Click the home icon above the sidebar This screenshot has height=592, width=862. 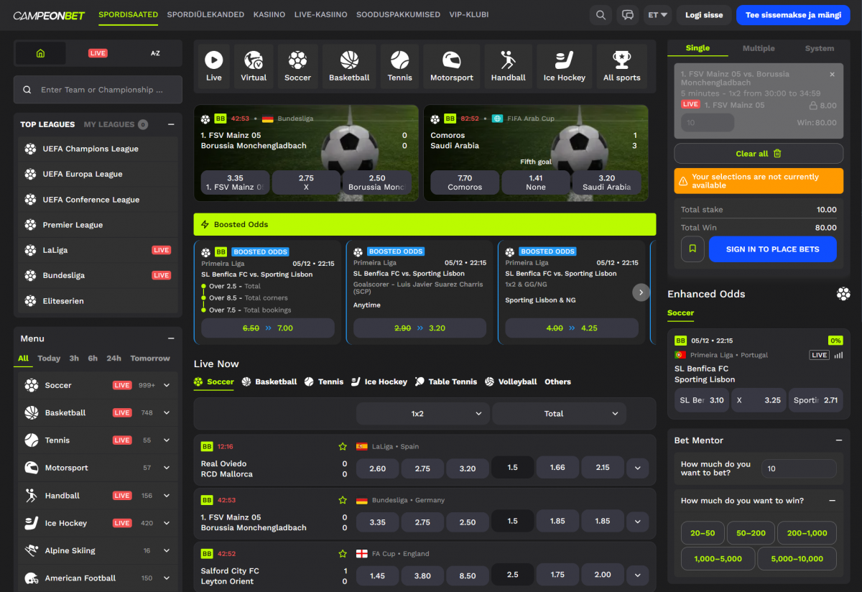(40, 52)
